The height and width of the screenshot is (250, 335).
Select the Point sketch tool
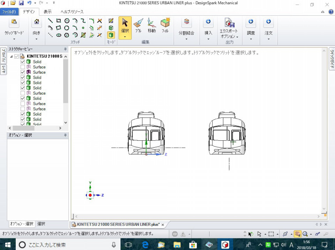click(83, 28)
